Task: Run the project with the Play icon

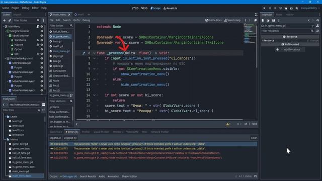Action: (264, 8)
